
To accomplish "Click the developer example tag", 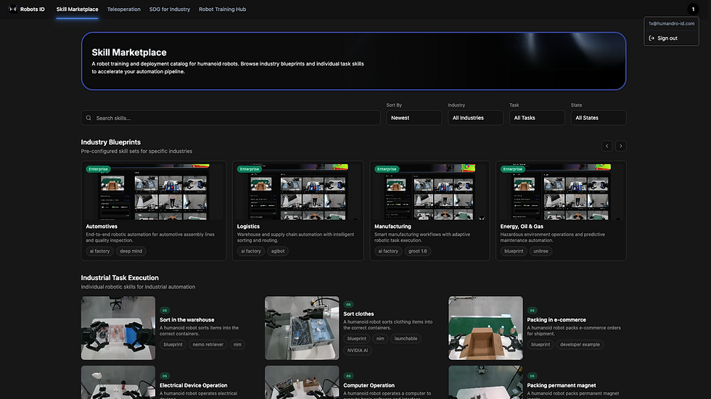I will coord(580,345).
